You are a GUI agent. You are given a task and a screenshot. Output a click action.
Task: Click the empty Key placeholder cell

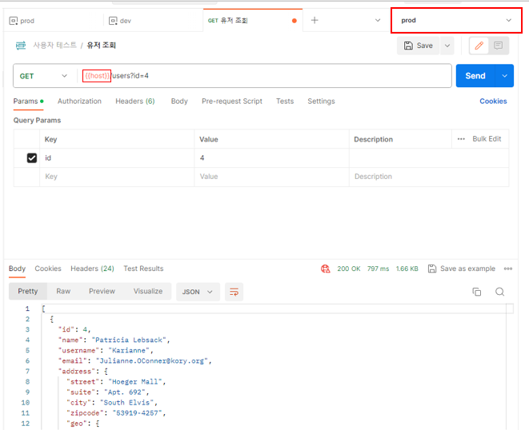117,177
